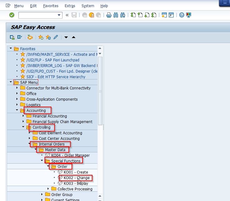Click the Generate Shortcut icon
This screenshot has width=230, height=201.
(x=171, y=15)
